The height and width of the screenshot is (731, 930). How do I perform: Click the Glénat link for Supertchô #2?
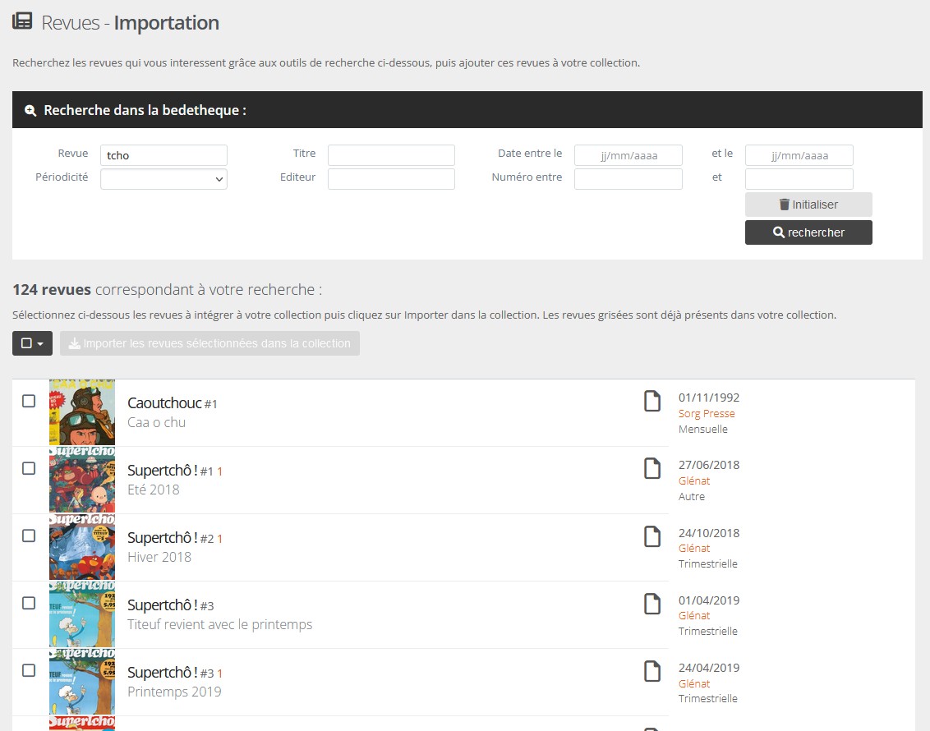[x=694, y=549]
